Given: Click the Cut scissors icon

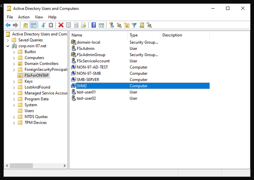Looking at the screenshot, I should pos(43,25).
